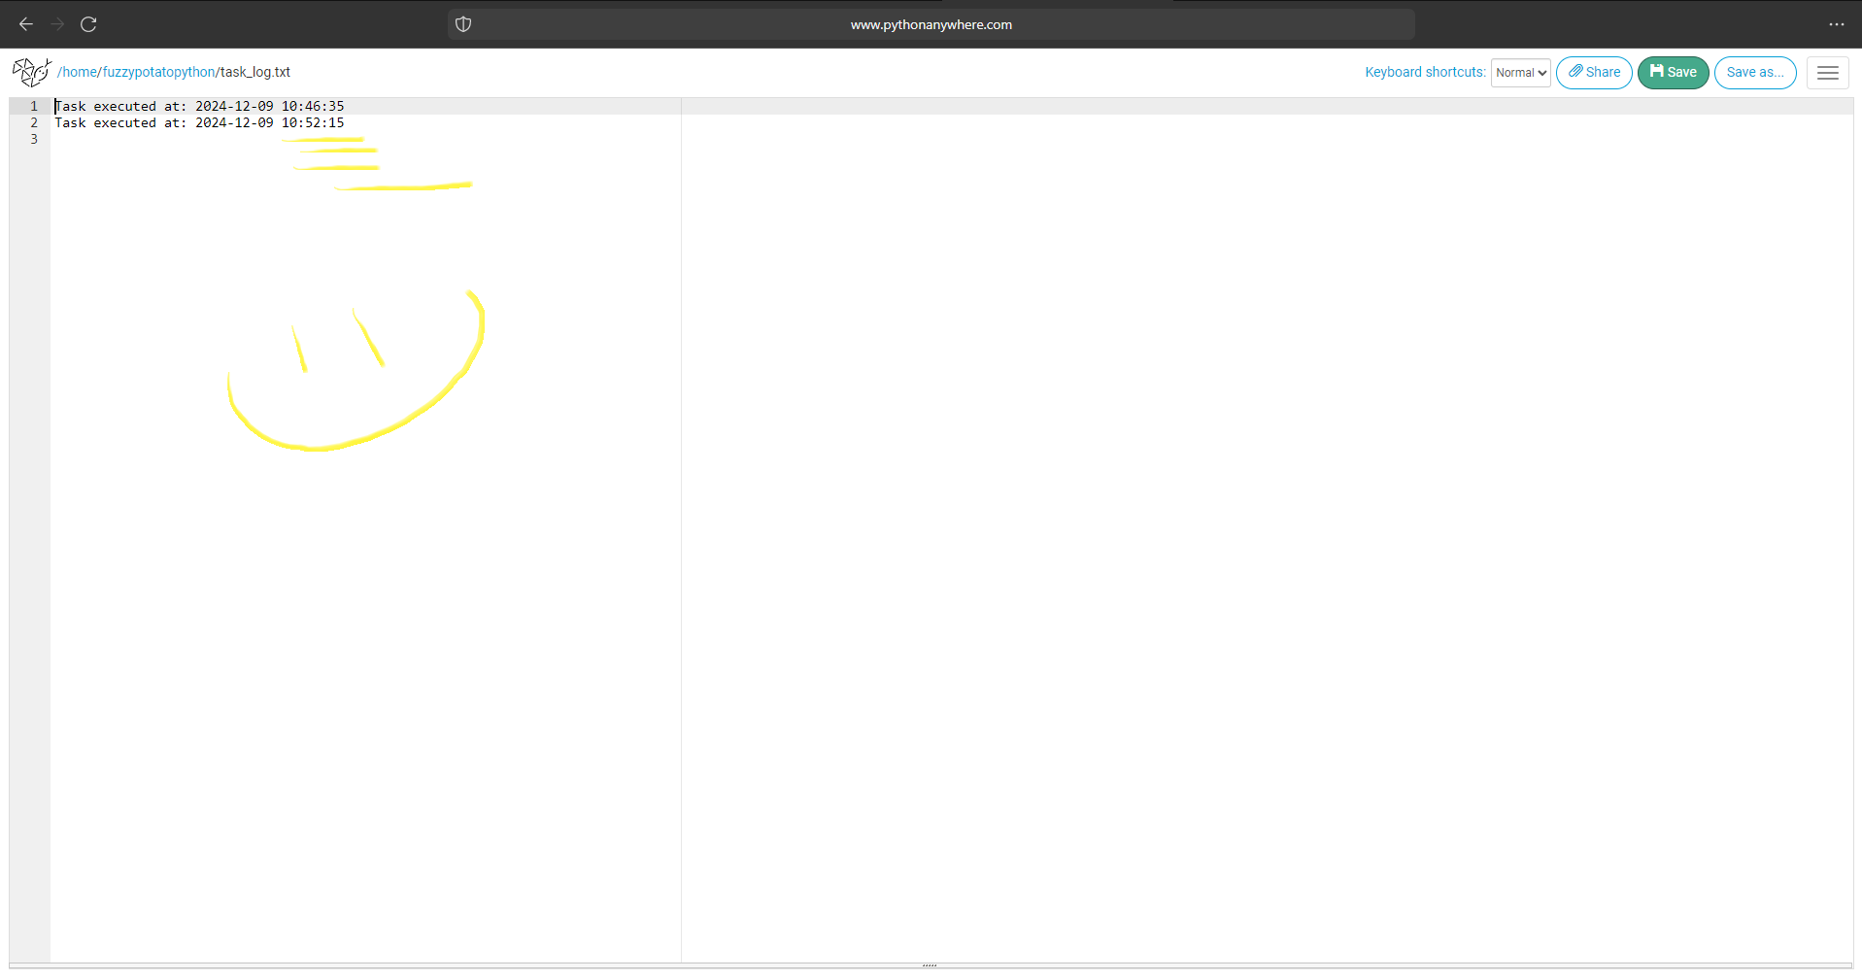
Task: Click the forward navigation arrow
Action: pyautogui.click(x=57, y=24)
